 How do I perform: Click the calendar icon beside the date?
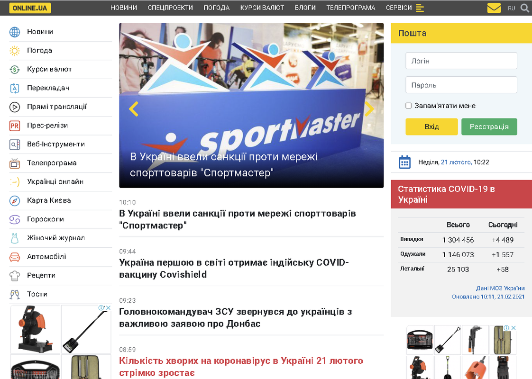(x=404, y=162)
